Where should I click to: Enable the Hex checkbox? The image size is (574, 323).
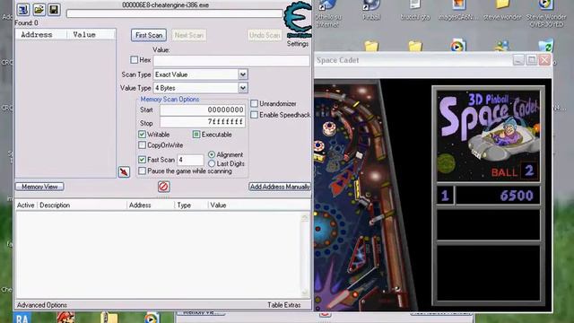(x=135, y=60)
